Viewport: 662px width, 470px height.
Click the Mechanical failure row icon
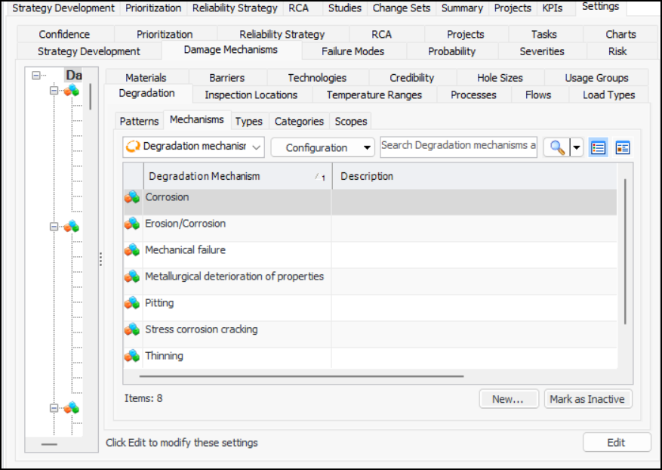coord(132,250)
